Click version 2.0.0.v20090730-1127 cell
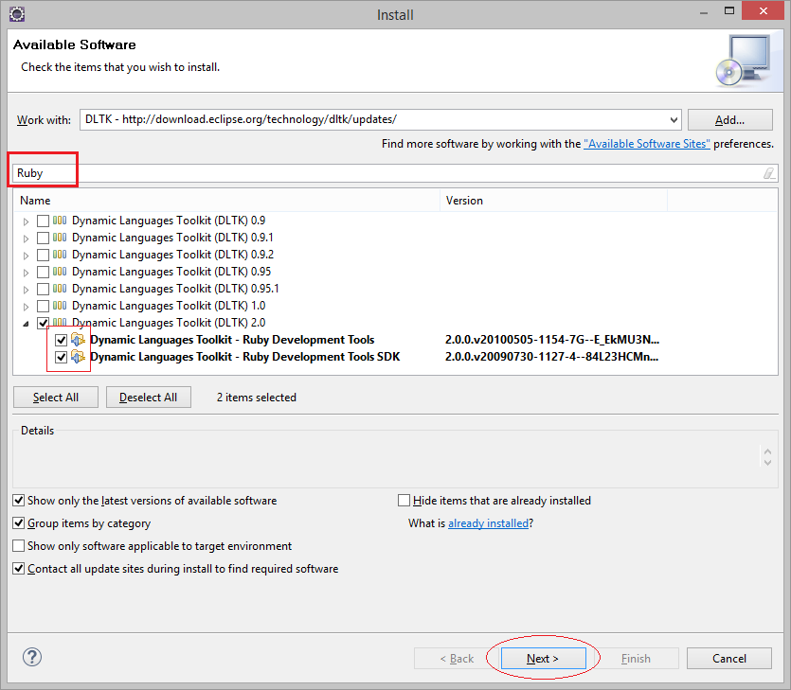Screen dimensions: 791x690 click(551, 357)
